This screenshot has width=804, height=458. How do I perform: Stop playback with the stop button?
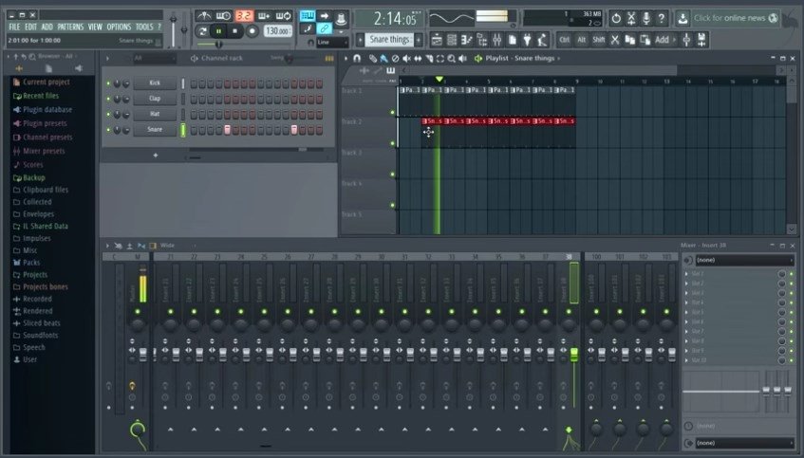click(x=234, y=31)
